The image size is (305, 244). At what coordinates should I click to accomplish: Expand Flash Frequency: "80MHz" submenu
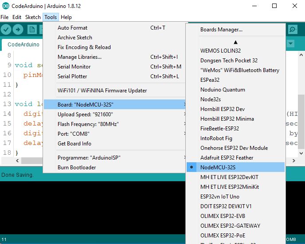114,124
